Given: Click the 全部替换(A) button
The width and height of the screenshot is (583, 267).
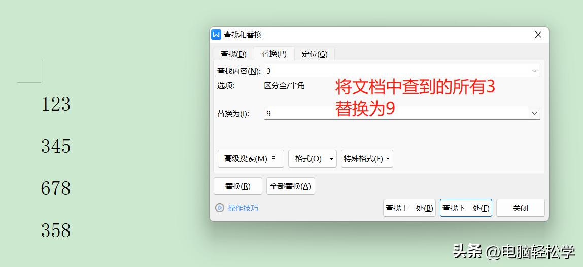Looking at the screenshot, I should click(x=290, y=186).
